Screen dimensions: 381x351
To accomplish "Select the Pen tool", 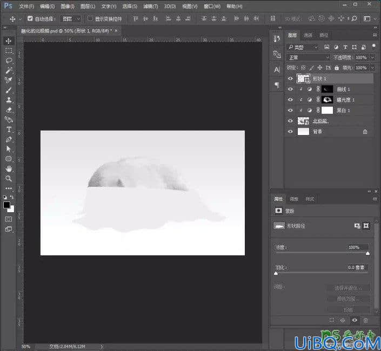I will click(x=9, y=139).
